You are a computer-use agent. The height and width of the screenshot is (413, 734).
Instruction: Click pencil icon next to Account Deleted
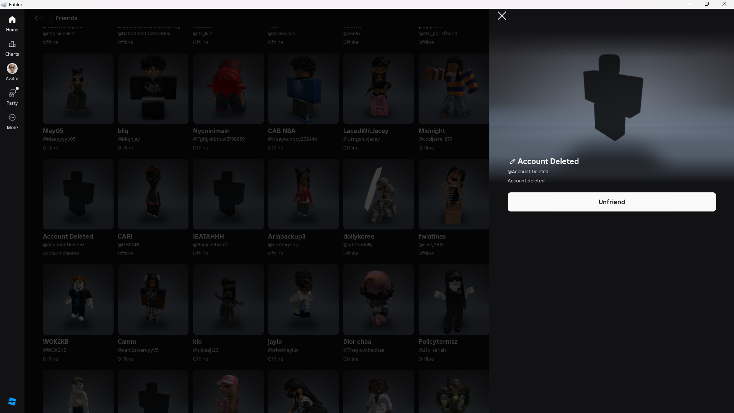click(513, 161)
